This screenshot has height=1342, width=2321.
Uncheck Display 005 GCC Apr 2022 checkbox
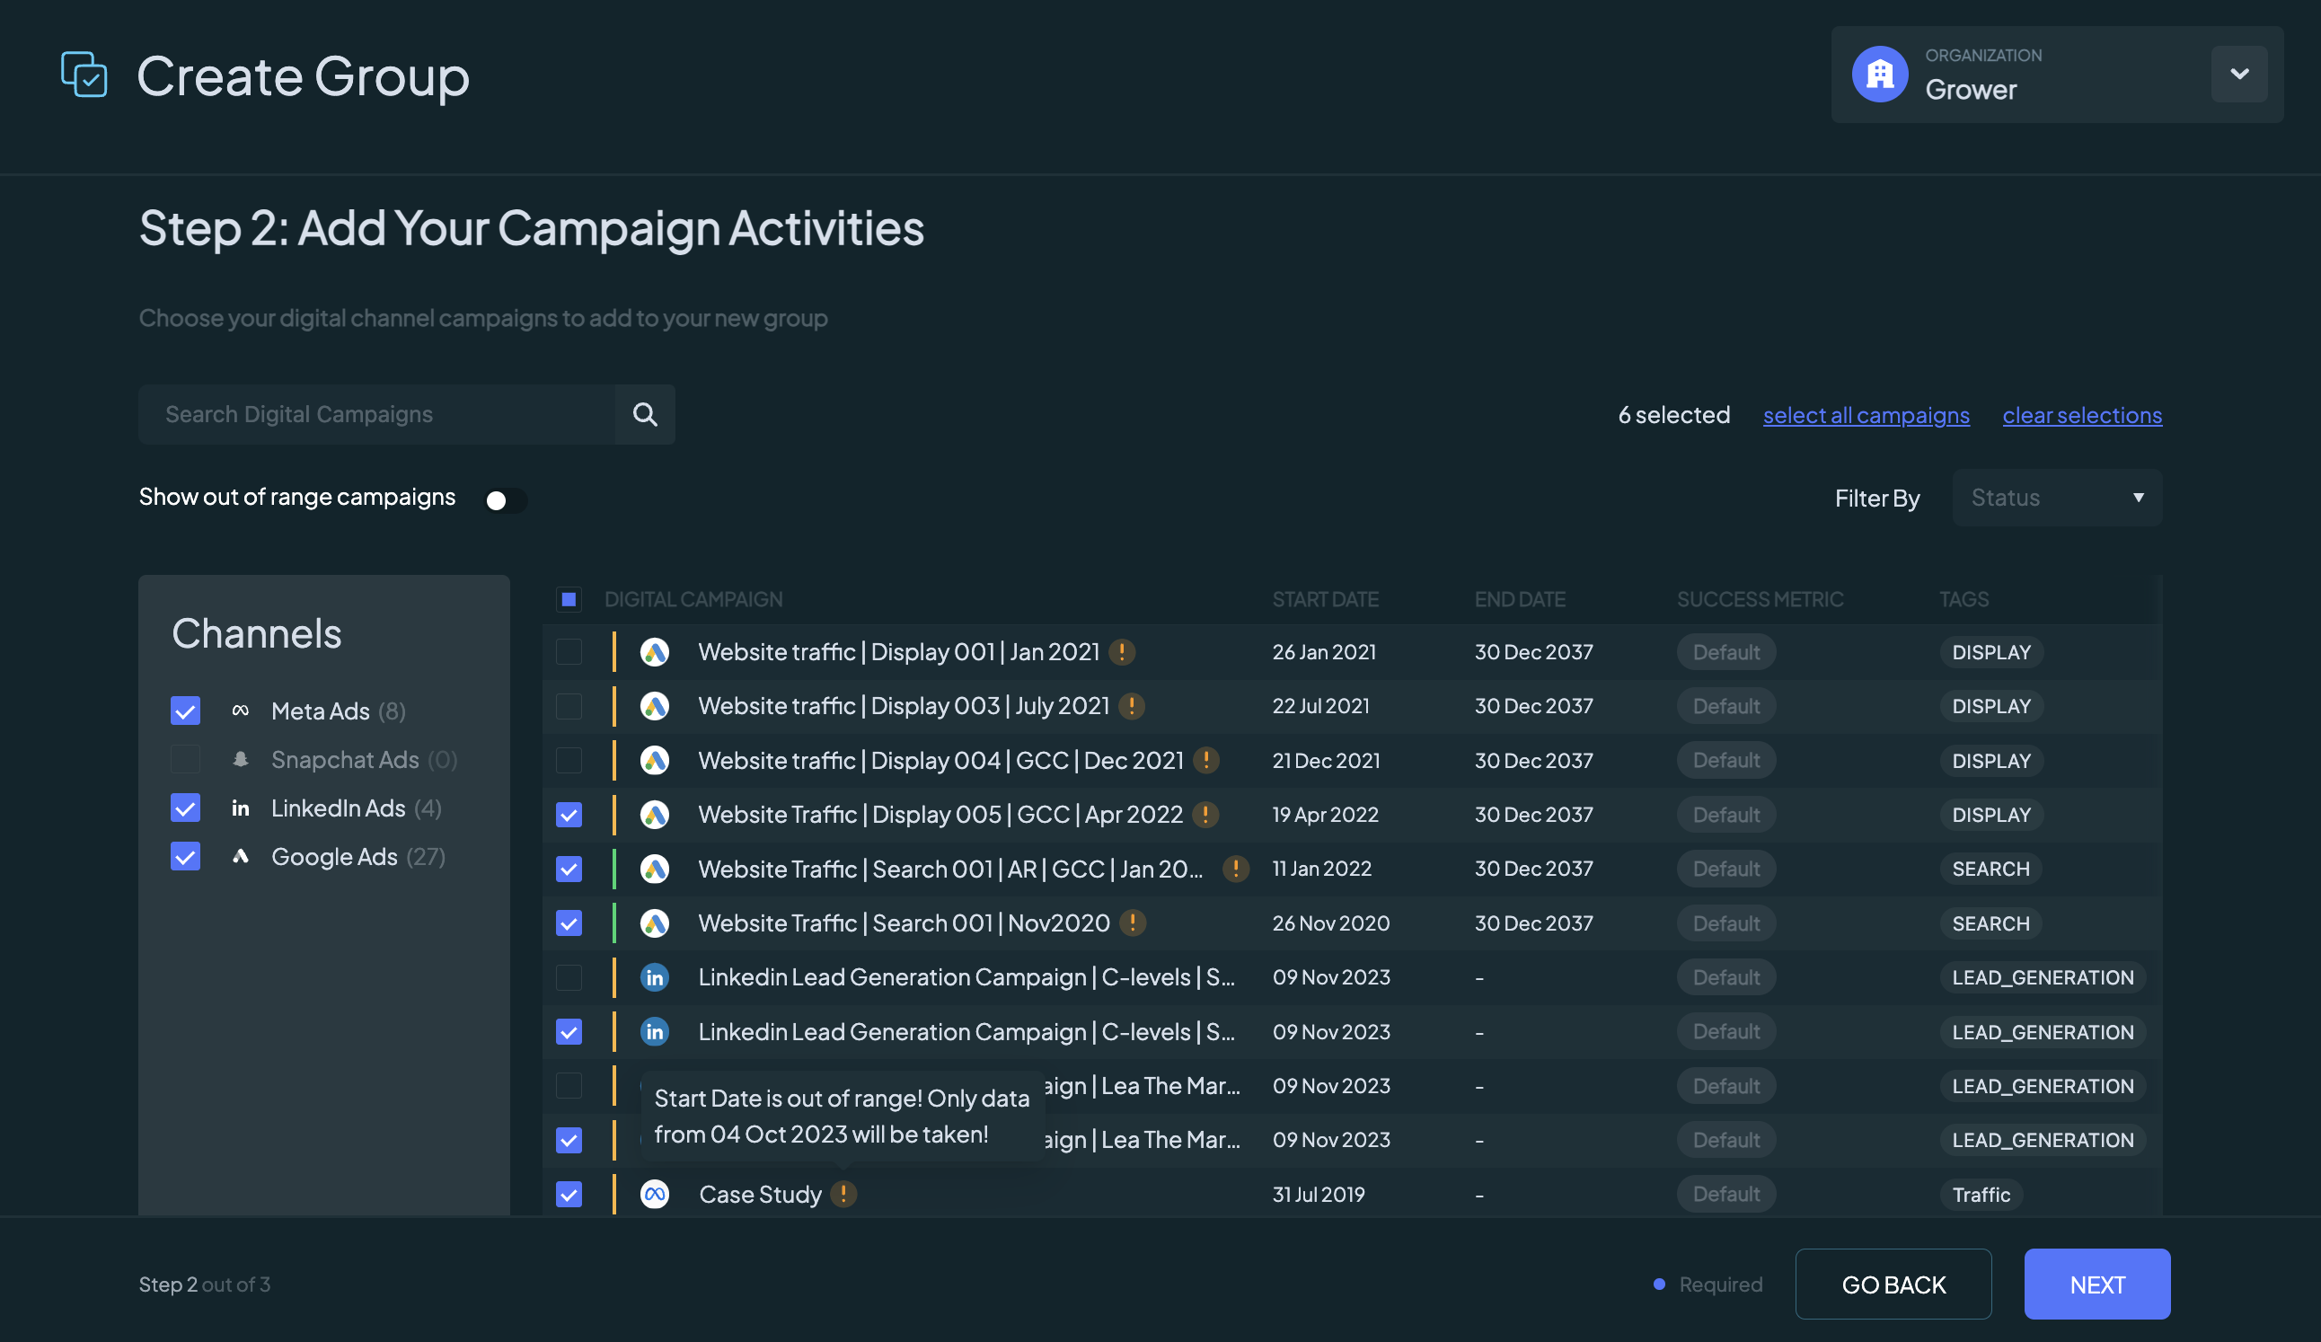(x=569, y=815)
